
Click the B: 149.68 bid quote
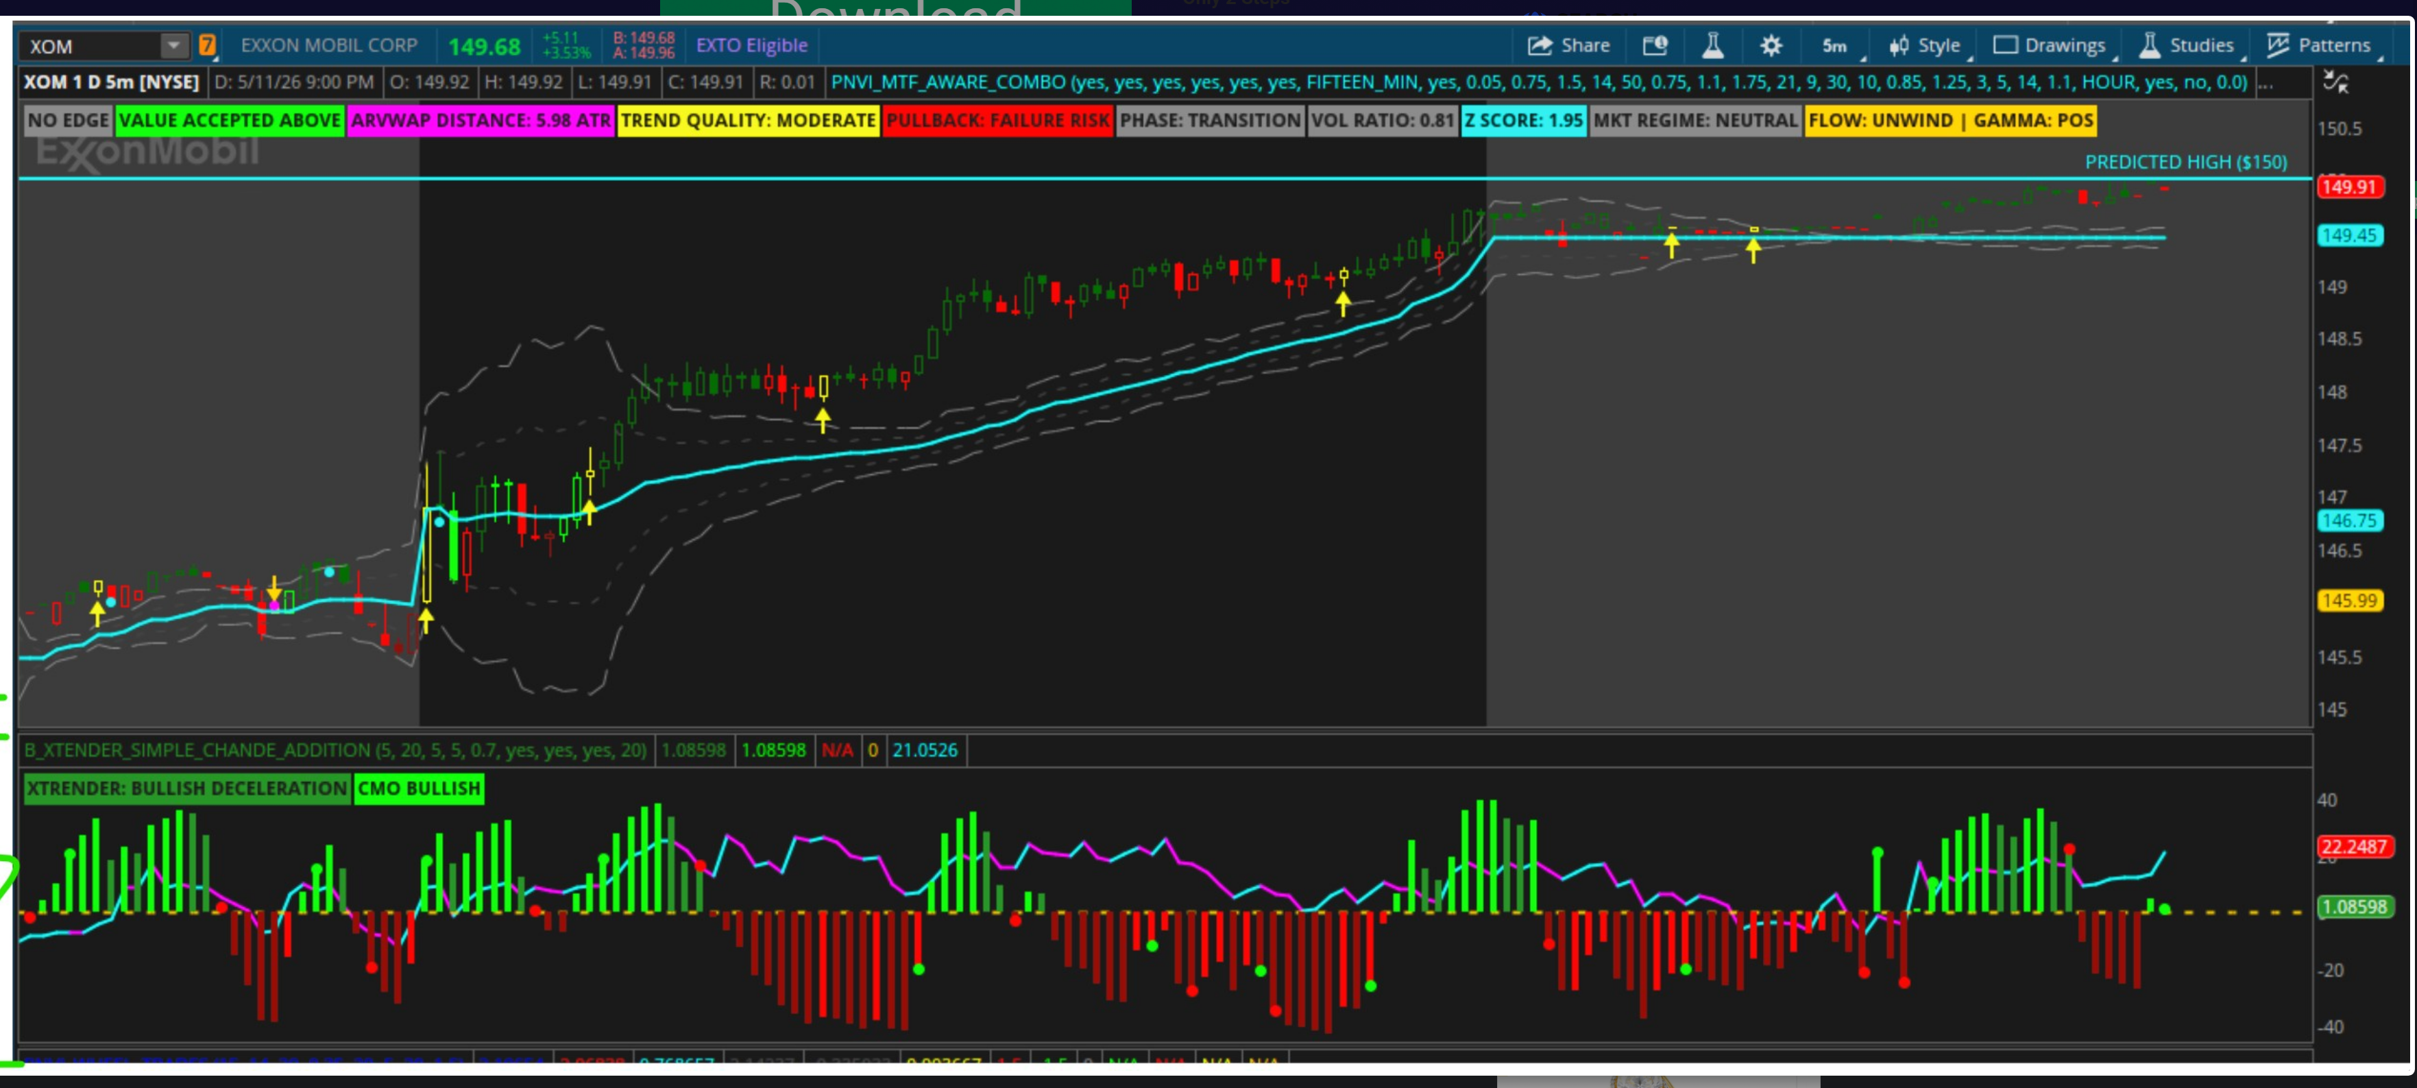point(644,38)
